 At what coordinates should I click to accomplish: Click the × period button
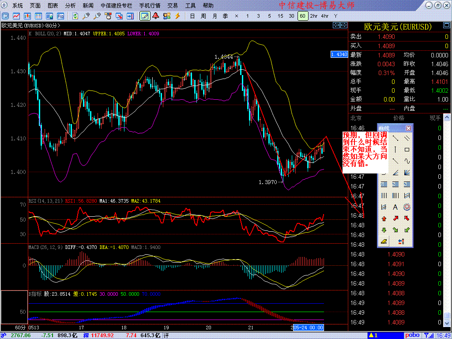click(x=237, y=16)
